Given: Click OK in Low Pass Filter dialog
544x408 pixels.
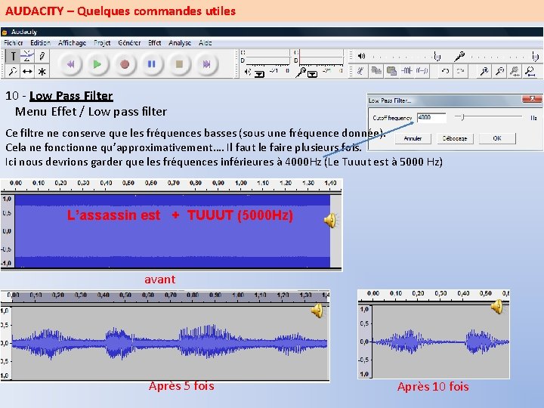Looking at the screenshot, I should pyautogui.click(x=497, y=138).
